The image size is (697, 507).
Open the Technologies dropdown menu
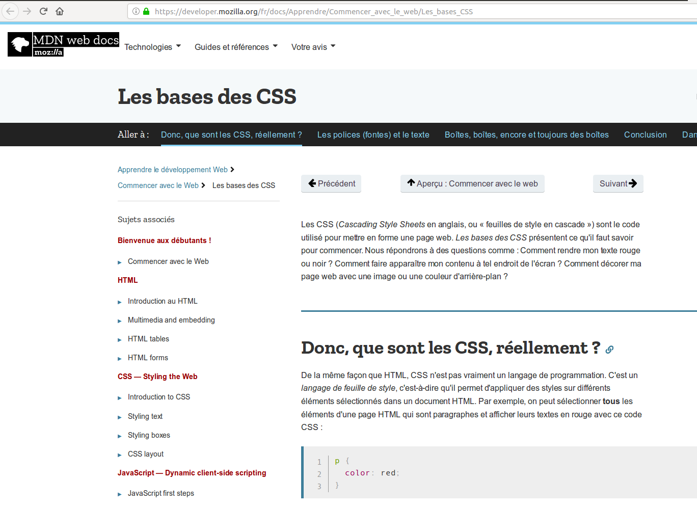point(152,47)
